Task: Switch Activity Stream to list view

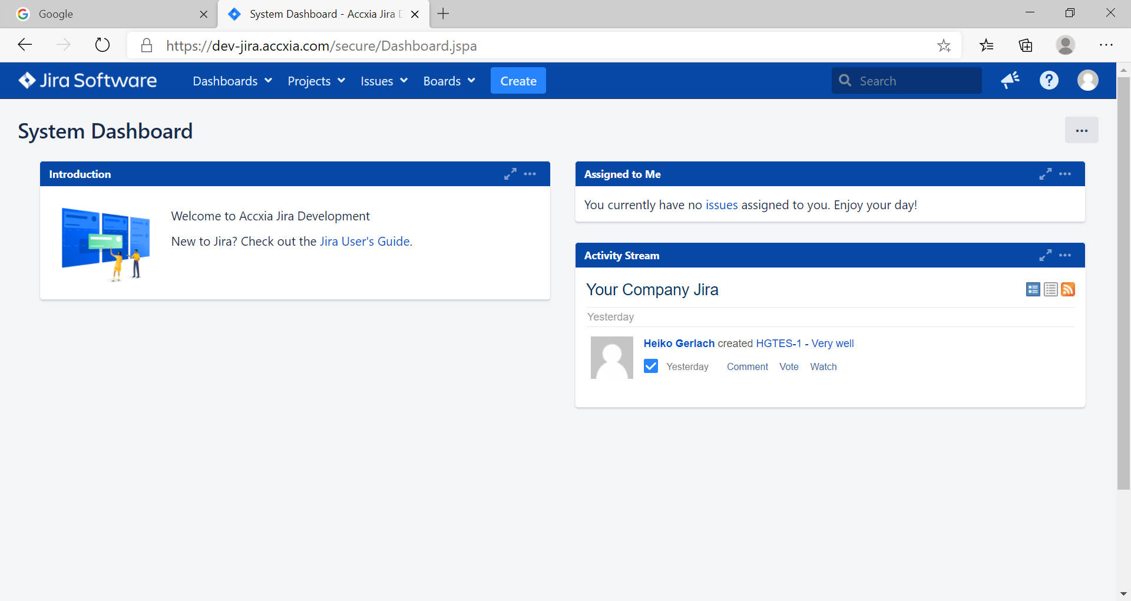Action: (x=1050, y=289)
